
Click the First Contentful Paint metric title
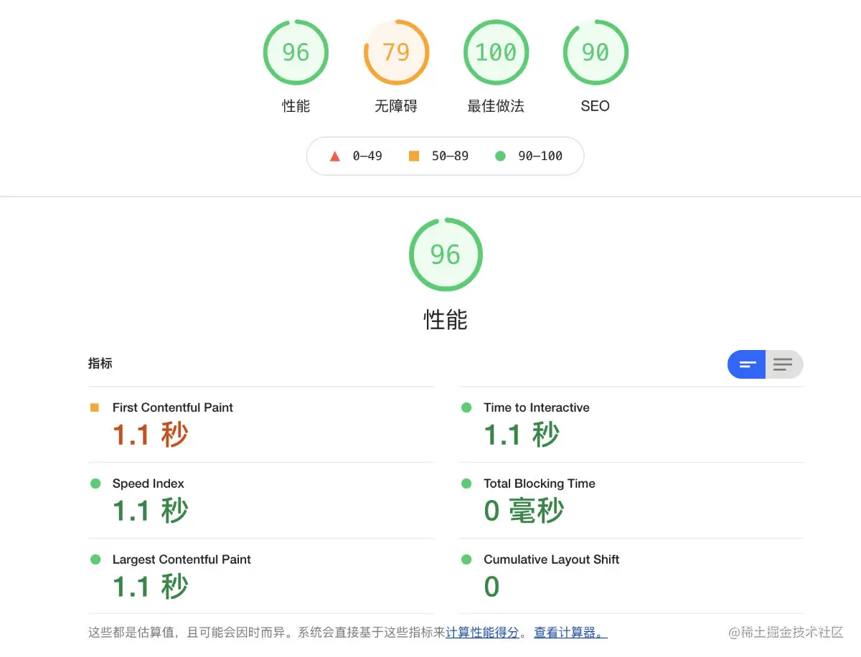[x=173, y=407]
